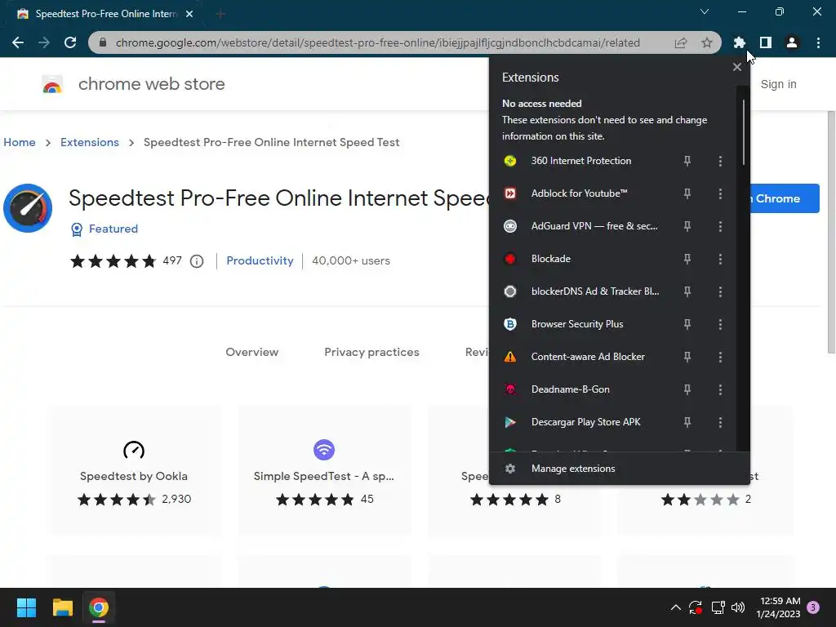836x627 pixels.
Task: Open the Productivity category link
Action: tap(260, 260)
